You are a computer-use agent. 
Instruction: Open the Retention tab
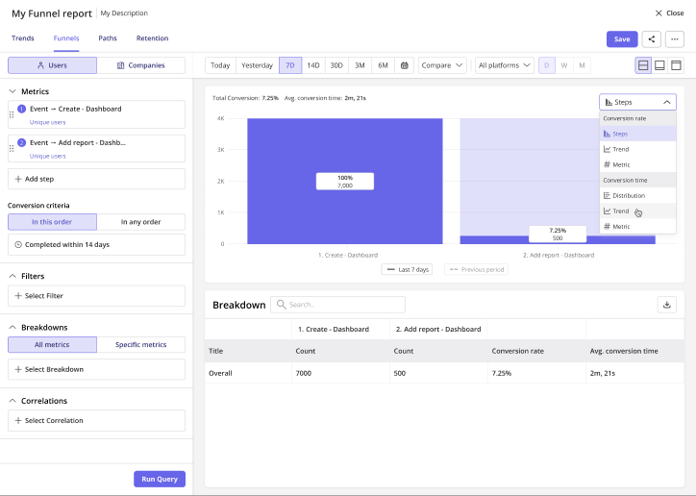pos(152,38)
